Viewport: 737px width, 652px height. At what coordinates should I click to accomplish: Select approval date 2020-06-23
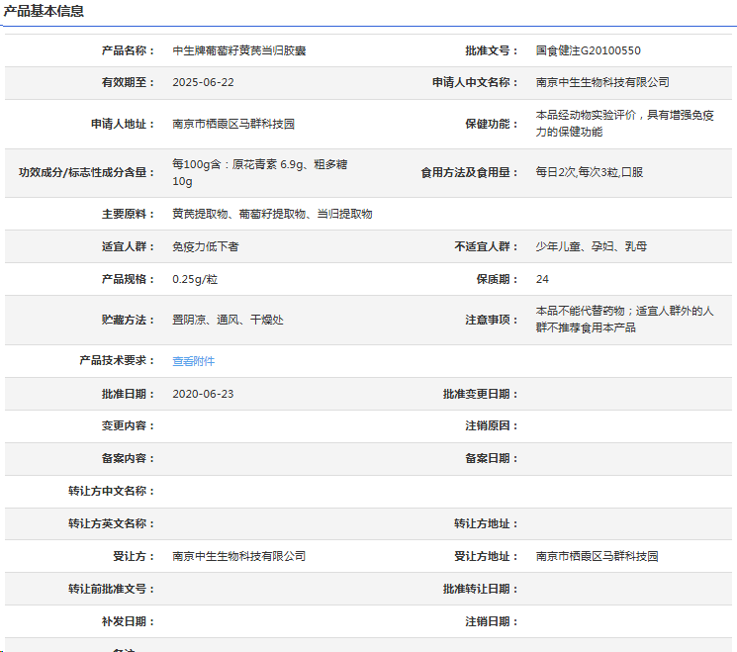(x=203, y=394)
